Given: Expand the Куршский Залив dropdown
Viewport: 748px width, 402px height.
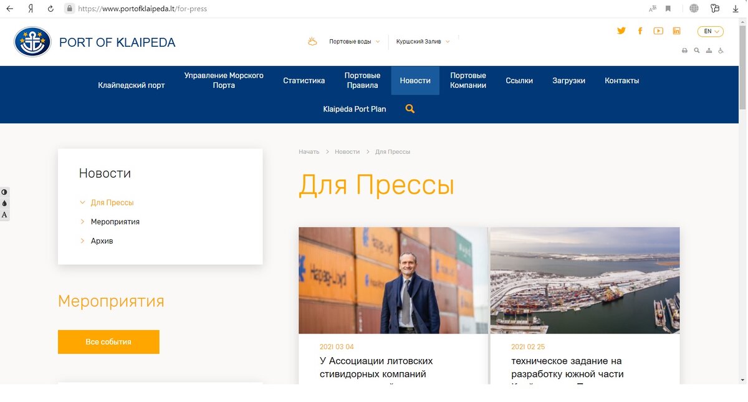Looking at the screenshot, I should point(423,41).
